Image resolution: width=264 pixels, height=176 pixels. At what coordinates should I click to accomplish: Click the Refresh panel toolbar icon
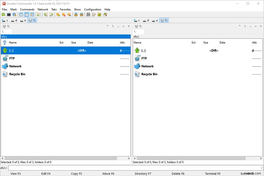pos(3,15)
